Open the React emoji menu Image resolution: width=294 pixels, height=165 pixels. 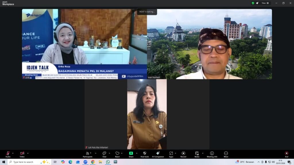(117, 154)
